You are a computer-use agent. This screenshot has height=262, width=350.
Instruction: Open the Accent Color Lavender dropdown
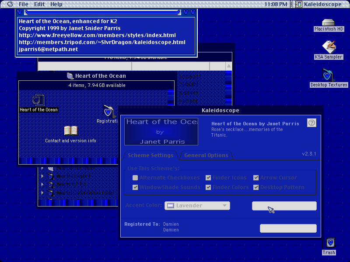coord(197,205)
